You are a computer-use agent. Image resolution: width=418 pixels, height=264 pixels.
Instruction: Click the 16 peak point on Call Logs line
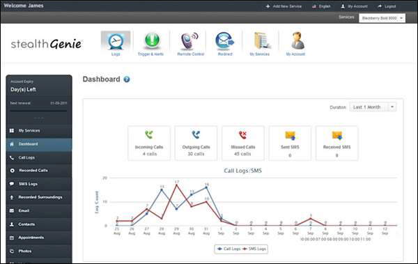click(206, 187)
